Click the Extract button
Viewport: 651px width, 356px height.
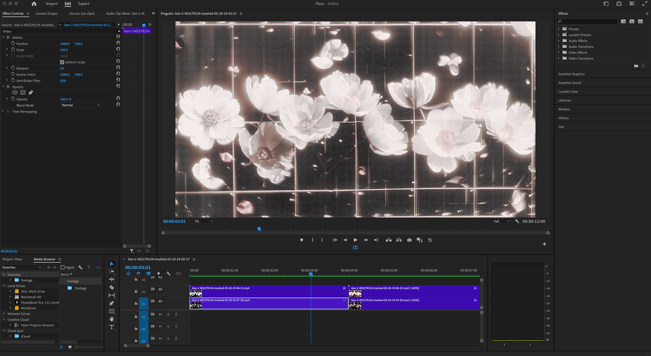click(x=399, y=240)
